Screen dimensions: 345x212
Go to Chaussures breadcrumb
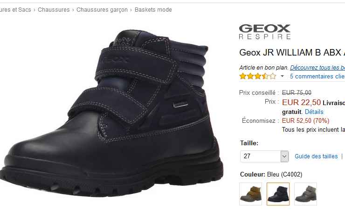click(x=54, y=10)
